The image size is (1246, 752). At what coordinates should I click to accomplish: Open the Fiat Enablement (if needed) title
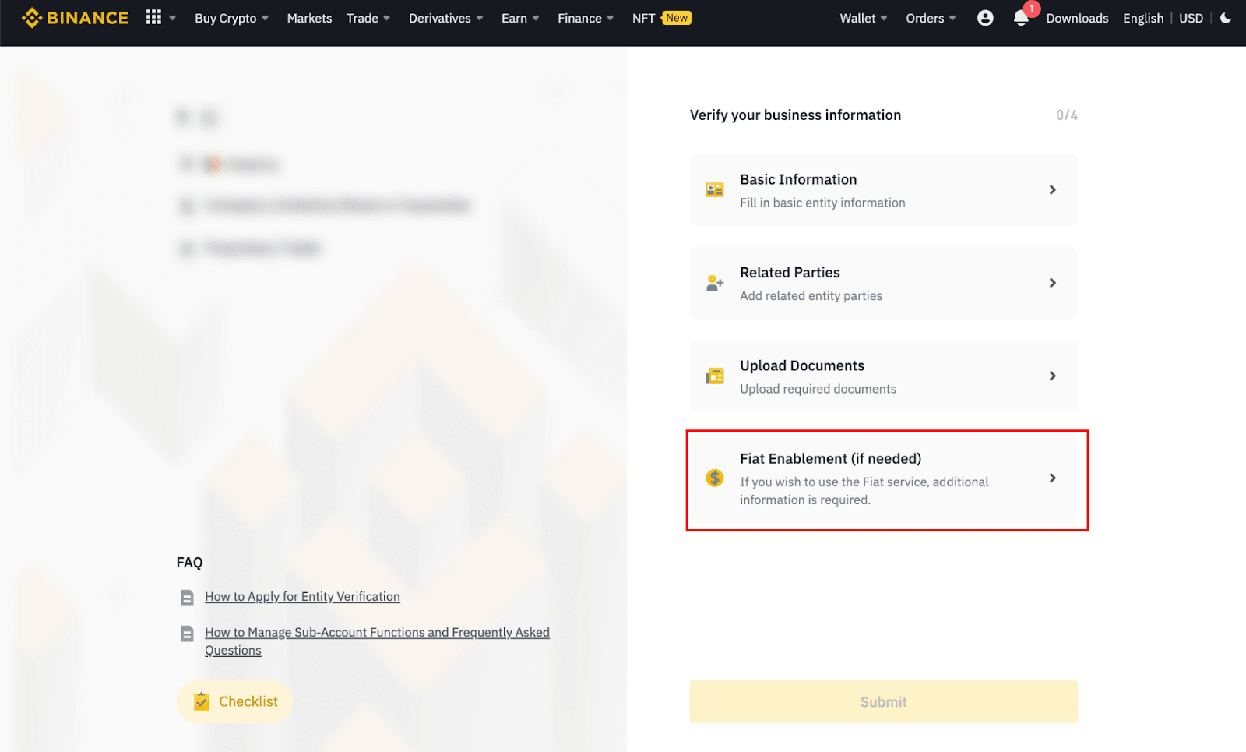click(830, 459)
